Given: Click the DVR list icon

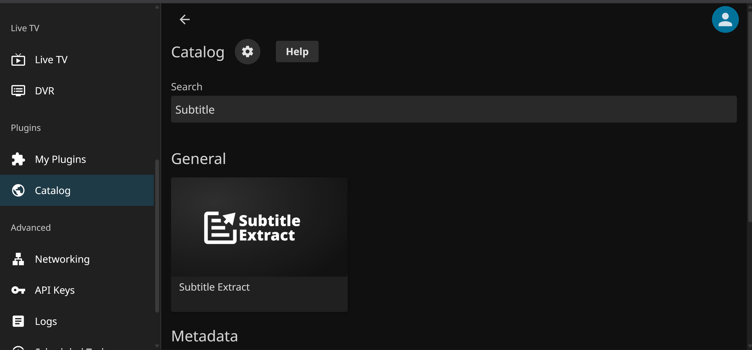Looking at the screenshot, I should coord(18,91).
